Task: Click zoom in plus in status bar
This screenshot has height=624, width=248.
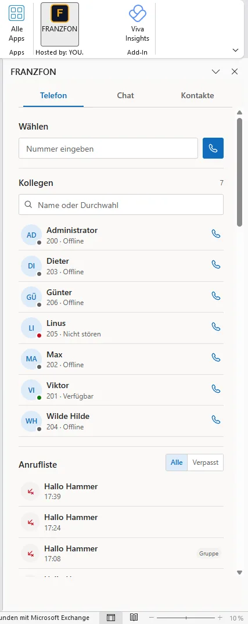Action: 220,618
